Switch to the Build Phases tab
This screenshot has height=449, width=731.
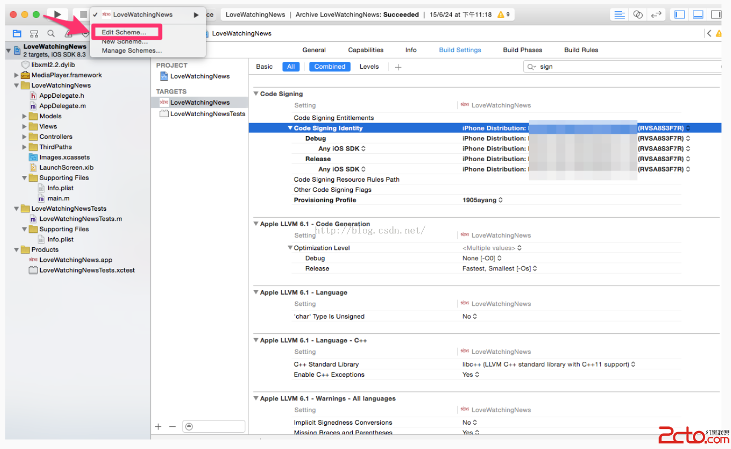click(522, 50)
